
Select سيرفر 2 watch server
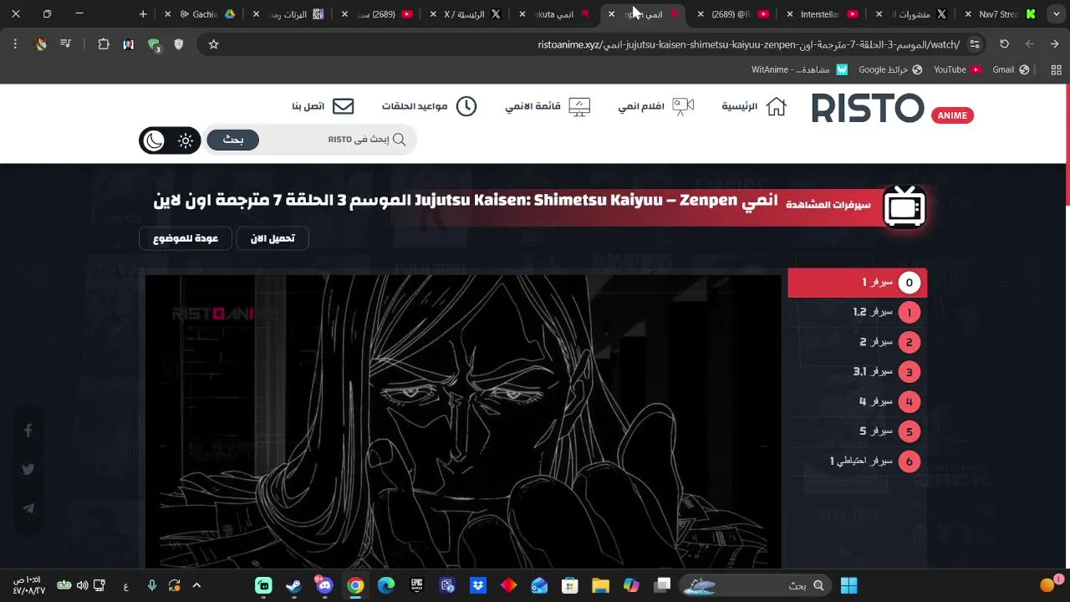pyautogui.click(x=857, y=342)
